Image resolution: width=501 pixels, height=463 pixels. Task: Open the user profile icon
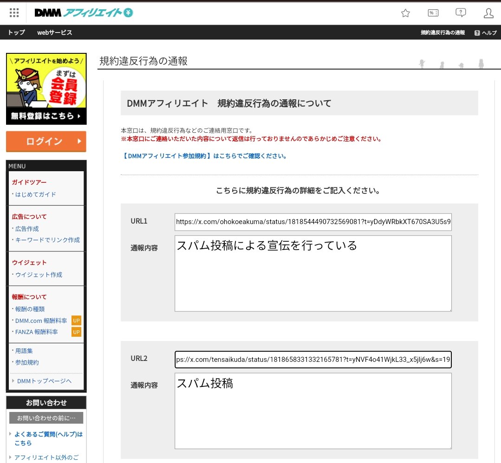click(488, 13)
